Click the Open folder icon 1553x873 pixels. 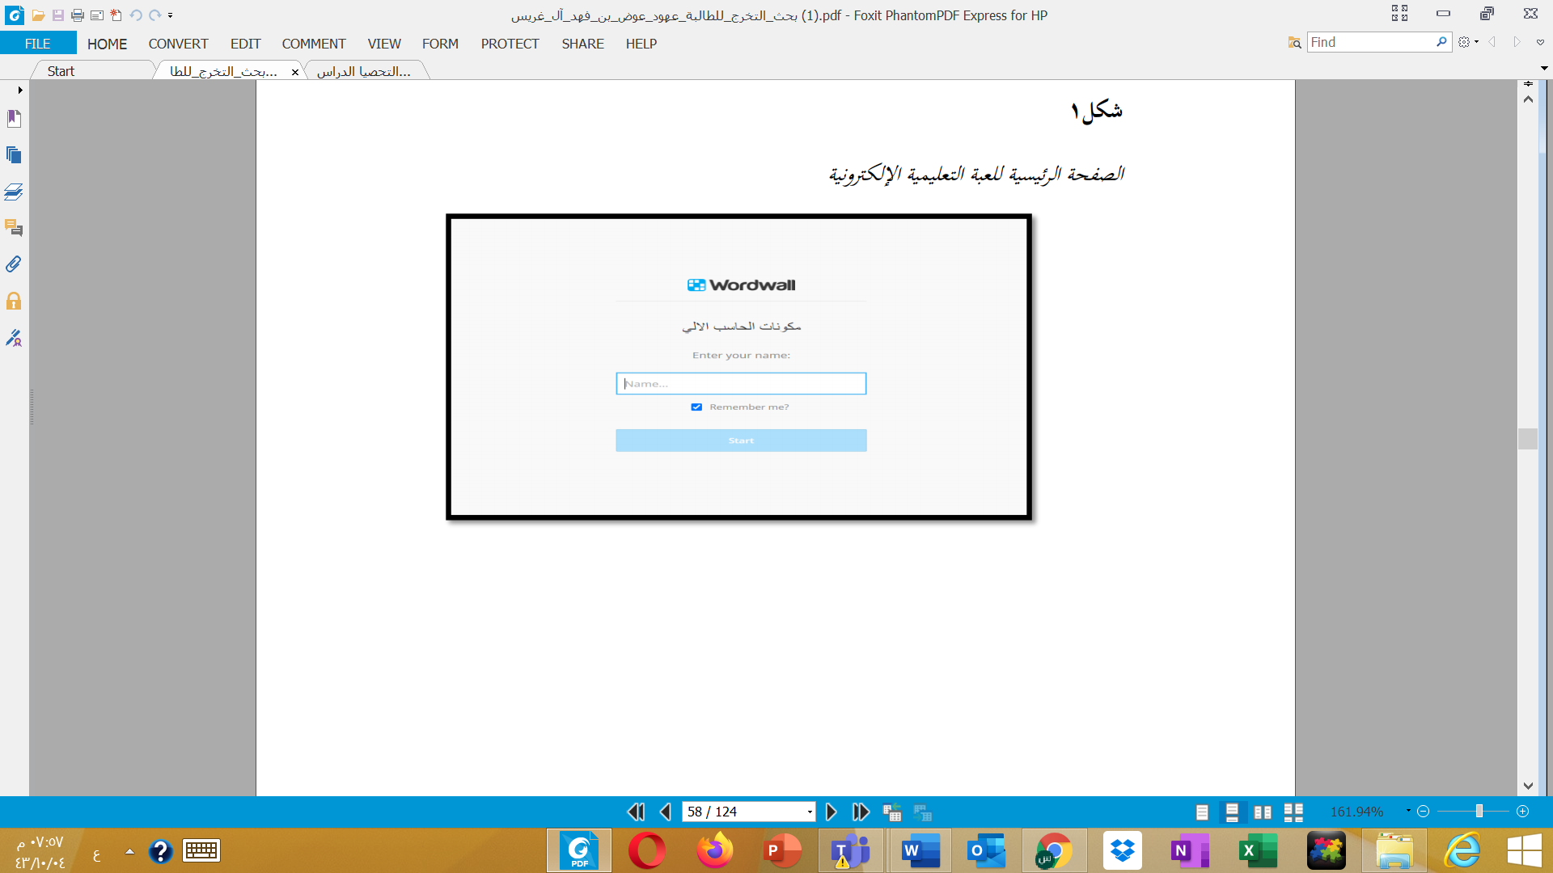tap(38, 15)
